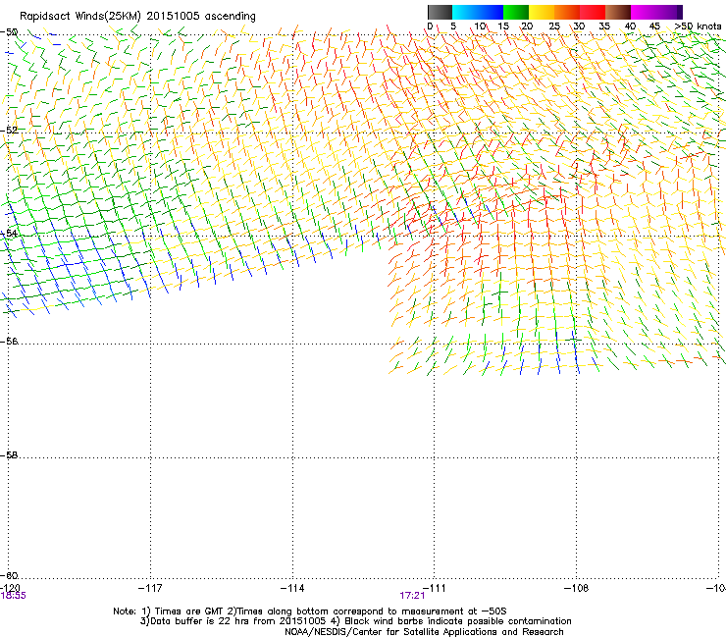726x638 pixels.
Task: Click the purple 18:55 timestamp
Action: [14, 596]
